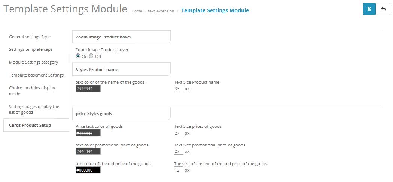Select the Off radio for Zoom image

(x=91, y=56)
